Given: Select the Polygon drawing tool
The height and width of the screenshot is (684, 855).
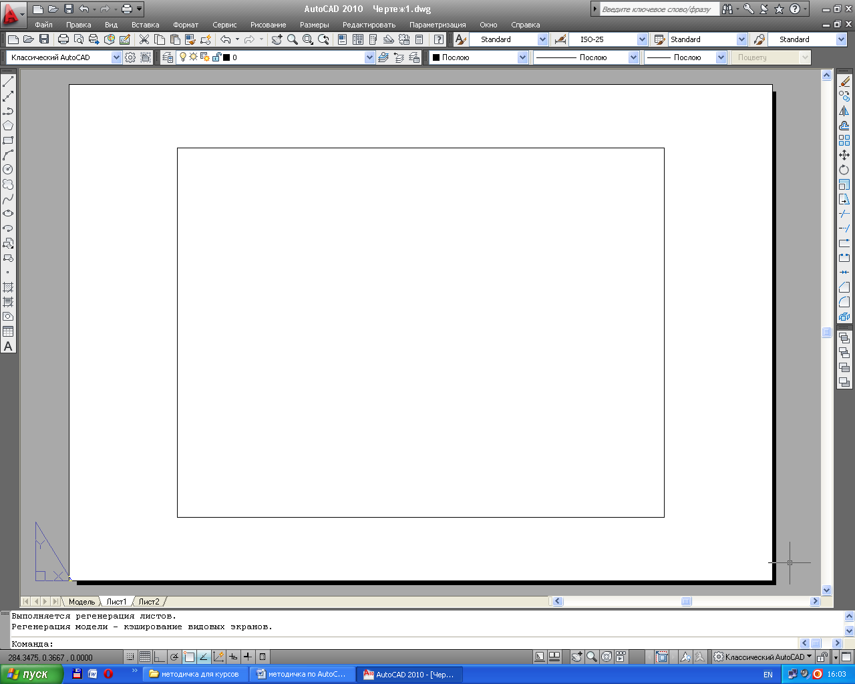Looking at the screenshot, I should (8, 126).
